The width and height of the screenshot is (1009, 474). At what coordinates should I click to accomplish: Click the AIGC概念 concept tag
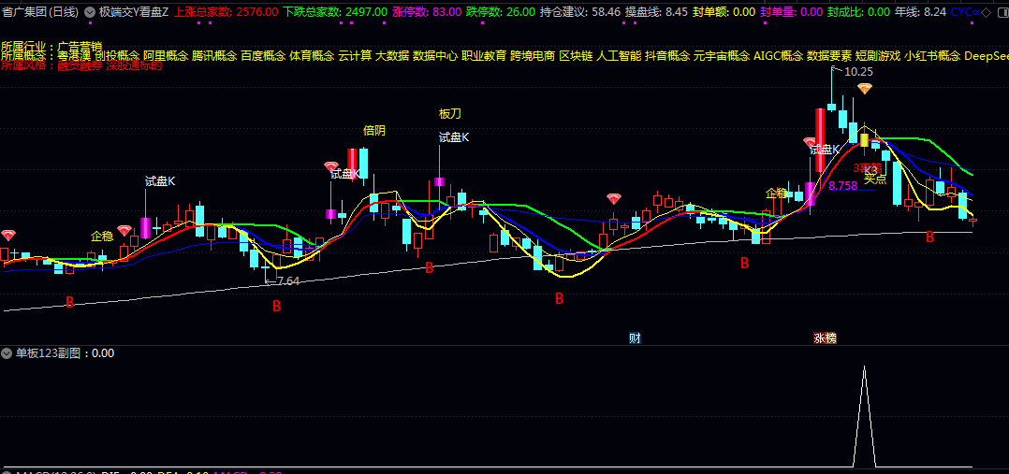779,56
